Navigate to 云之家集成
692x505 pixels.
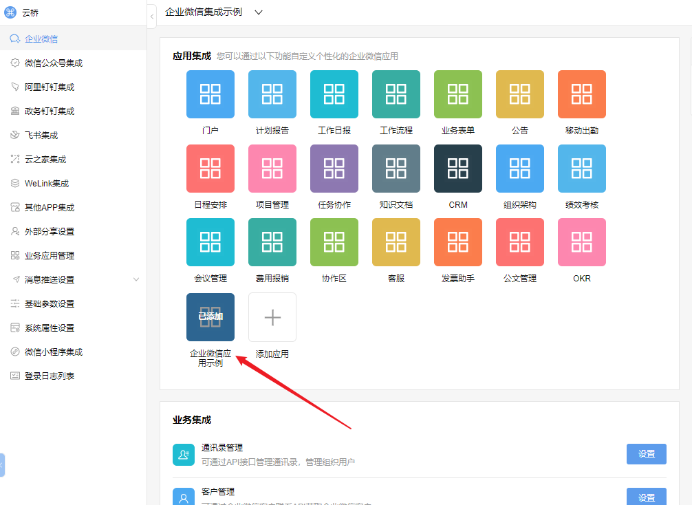click(74, 160)
